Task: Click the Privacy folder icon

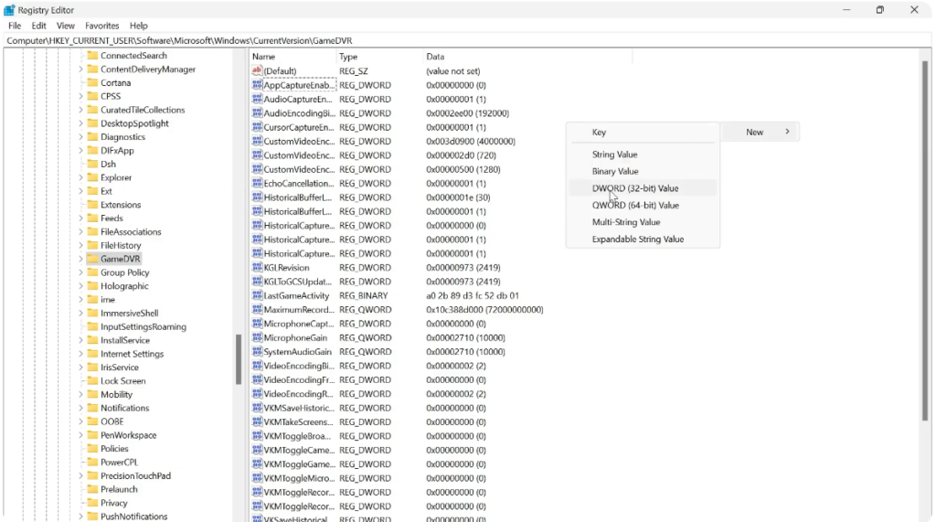Action: click(92, 503)
